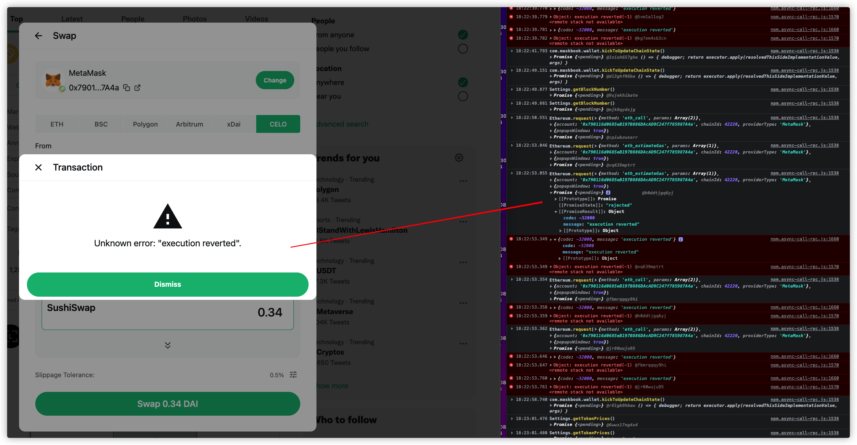Open wallet address in external explorer
Screen dimensions: 857x445
(137, 88)
